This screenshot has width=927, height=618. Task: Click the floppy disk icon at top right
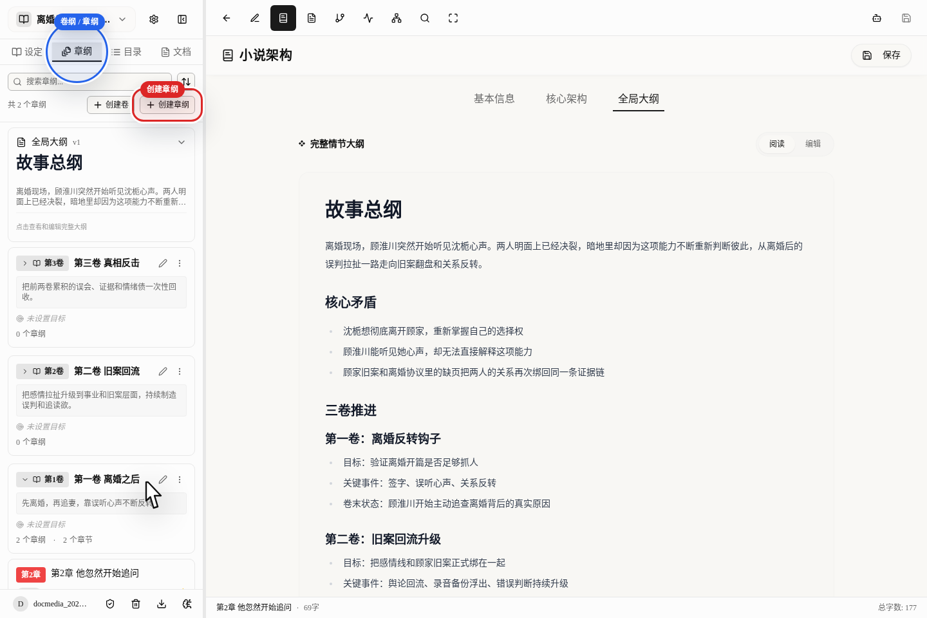906,18
